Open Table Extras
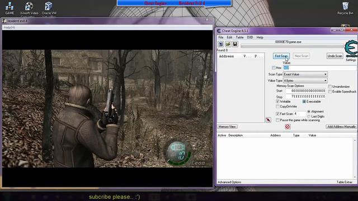Screen dimensions: 358x201 (345, 182)
